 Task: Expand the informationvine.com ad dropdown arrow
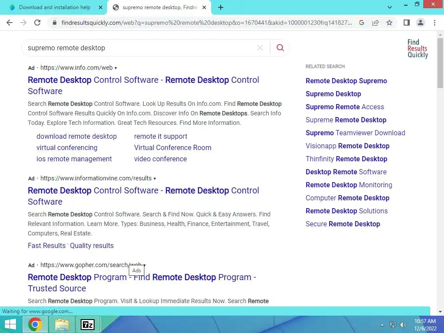[155, 179]
